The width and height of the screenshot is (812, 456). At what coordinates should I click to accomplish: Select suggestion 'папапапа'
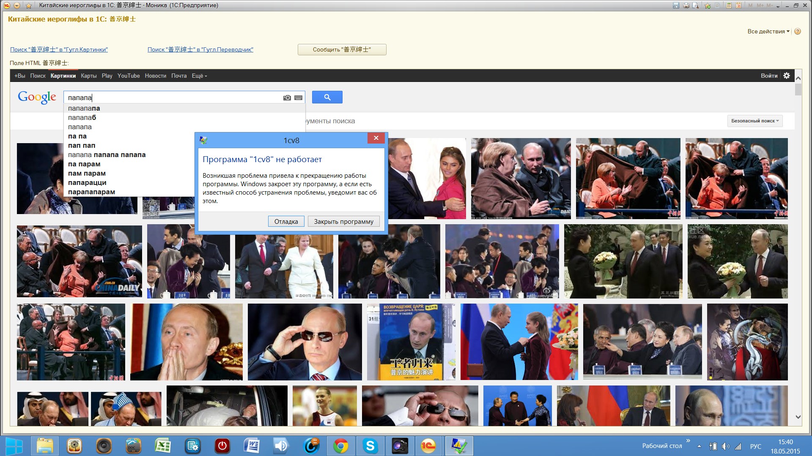184,109
